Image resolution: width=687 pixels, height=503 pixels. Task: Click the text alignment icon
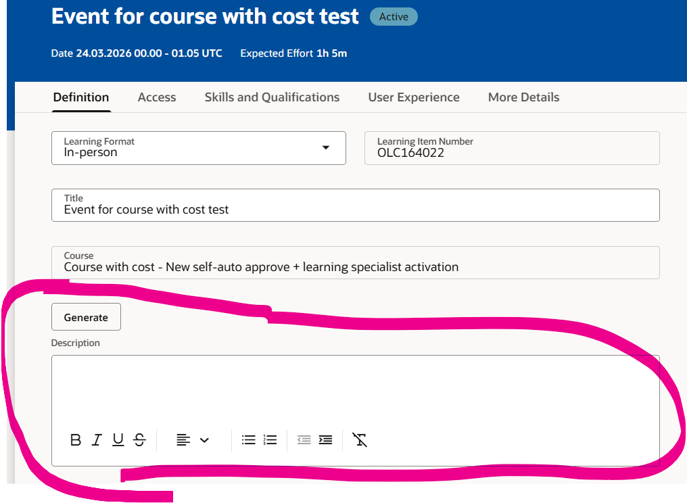[x=183, y=439]
